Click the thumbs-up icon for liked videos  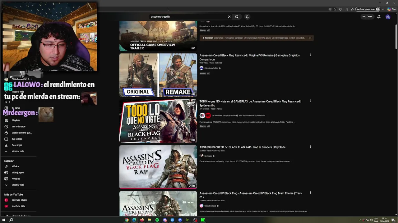pyautogui.click(x=6, y=133)
